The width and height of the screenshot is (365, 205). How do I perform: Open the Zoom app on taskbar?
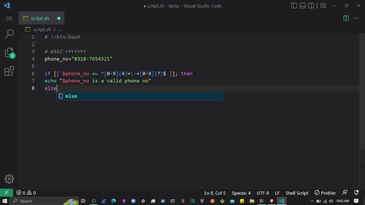(x=133, y=201)
